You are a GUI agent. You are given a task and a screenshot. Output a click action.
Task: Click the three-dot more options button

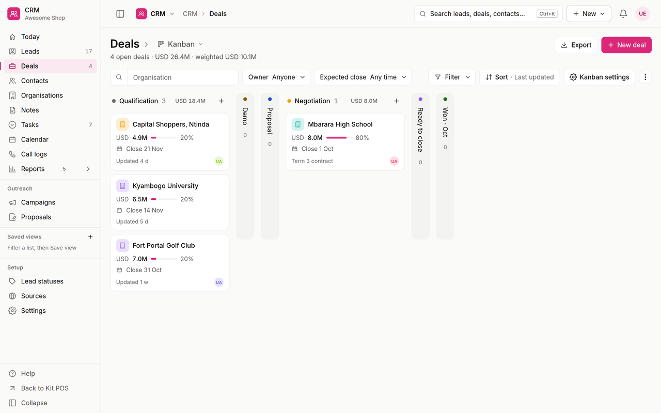645,77
